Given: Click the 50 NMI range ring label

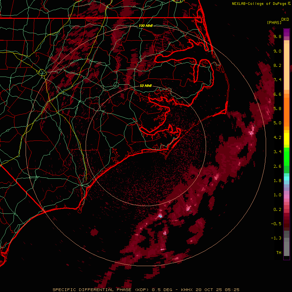Looking at the screenshot, I should tap(146, 86).
